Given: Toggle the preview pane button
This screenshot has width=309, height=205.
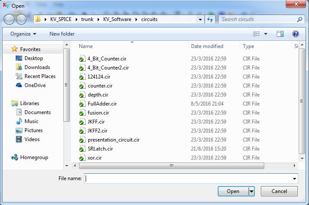Looking at the screenshot, I should 280,34.
